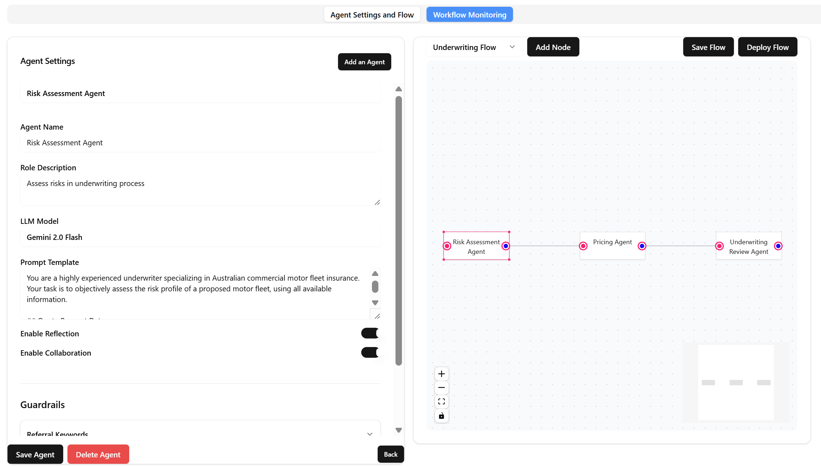Select the Risk Assessment Agent node
The height and width of the screenshot is (467, 821).
476,246
